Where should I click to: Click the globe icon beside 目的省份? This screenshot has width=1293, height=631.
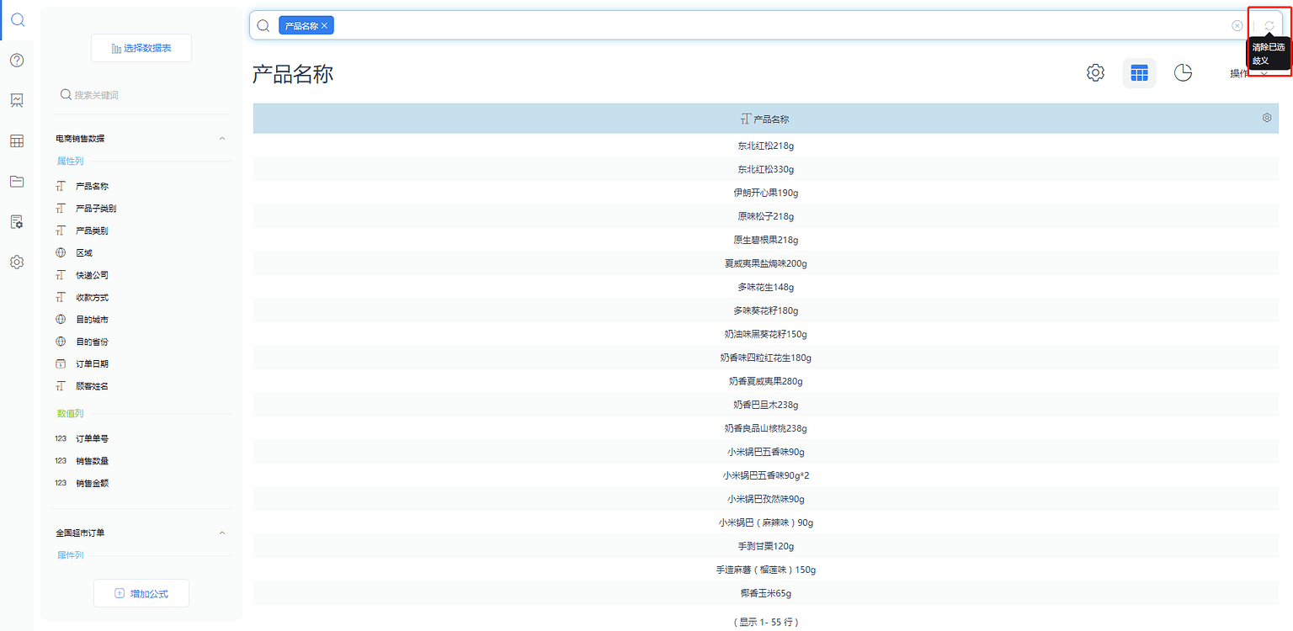61,342
